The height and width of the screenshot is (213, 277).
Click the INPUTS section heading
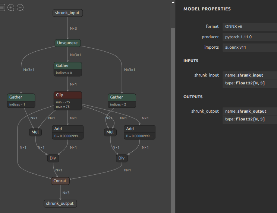point(191,61)
